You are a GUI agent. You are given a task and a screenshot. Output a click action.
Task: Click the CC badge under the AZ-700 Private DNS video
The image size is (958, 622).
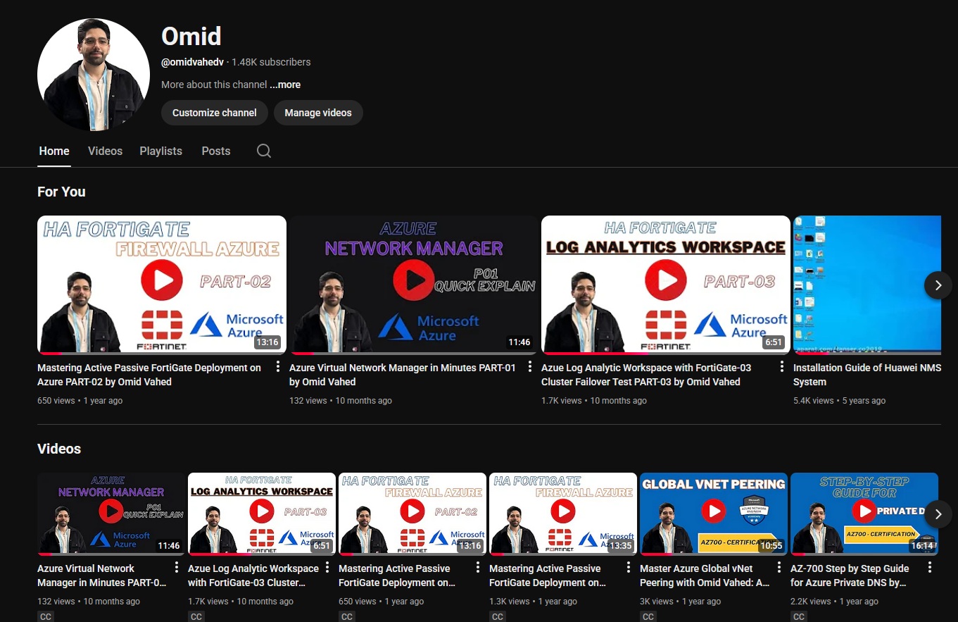tap(799, 616)
